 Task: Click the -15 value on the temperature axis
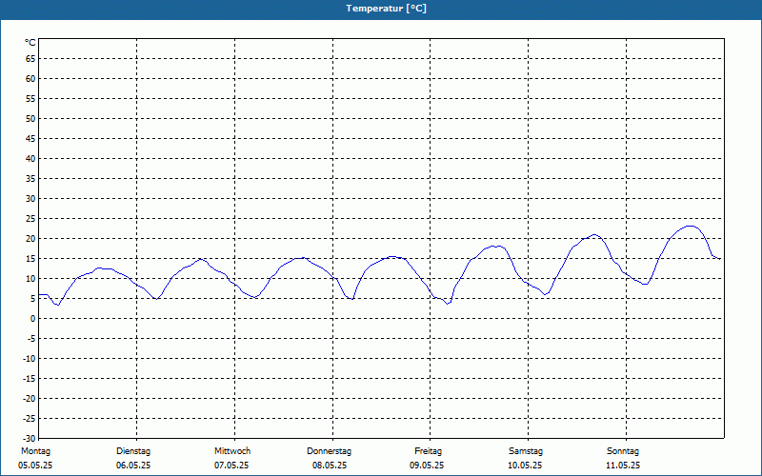click(x=30, y=378)
